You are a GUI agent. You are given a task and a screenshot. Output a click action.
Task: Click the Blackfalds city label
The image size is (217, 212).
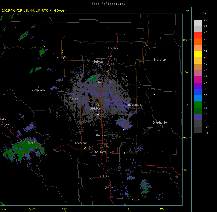[x=111, y=56]
